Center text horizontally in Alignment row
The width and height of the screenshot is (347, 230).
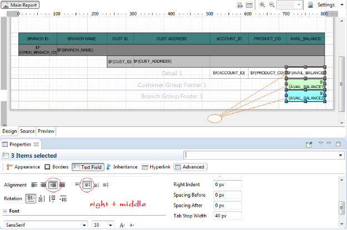pos(43,185)
